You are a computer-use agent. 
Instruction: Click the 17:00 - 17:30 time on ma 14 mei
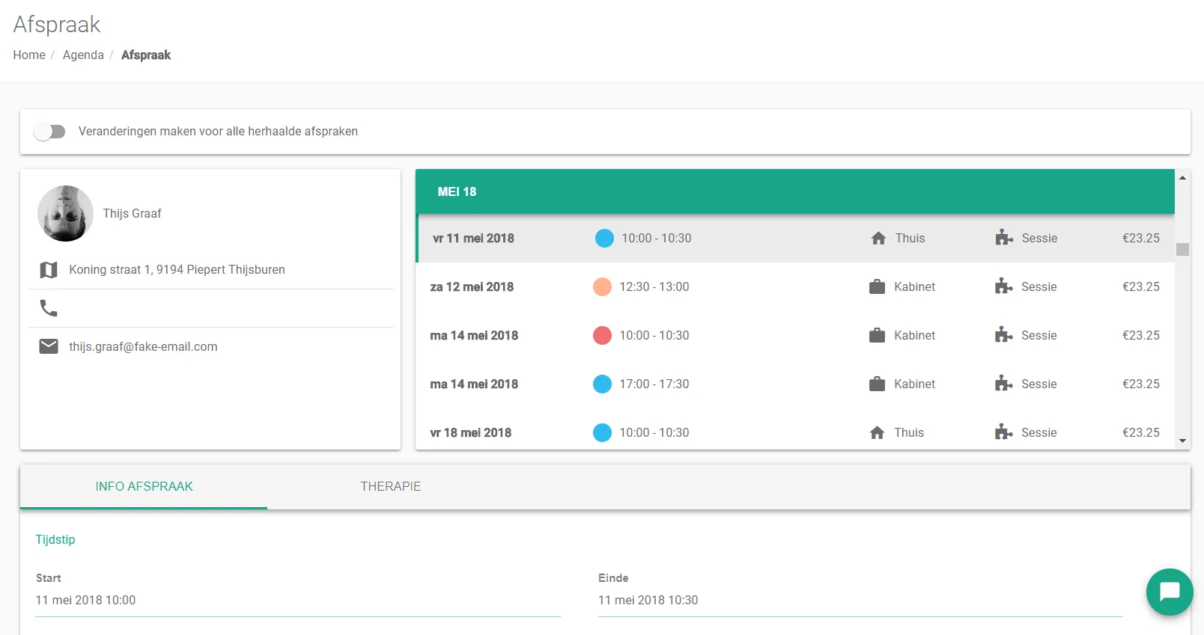tap(654, 384)
